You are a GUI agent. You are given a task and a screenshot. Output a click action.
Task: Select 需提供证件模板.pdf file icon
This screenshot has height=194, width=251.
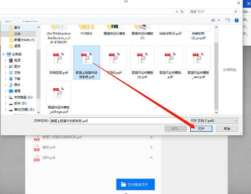point(170,58)
